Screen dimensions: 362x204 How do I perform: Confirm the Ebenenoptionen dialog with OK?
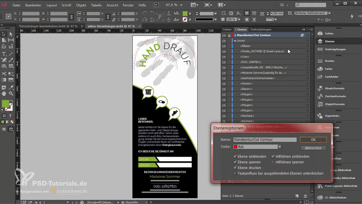pos(313,140)
